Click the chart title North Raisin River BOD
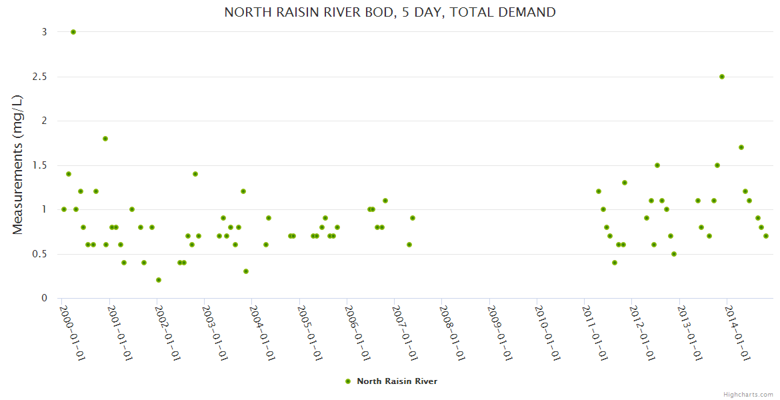The width and height of the screenshot is (780, 400). (390, 12)
